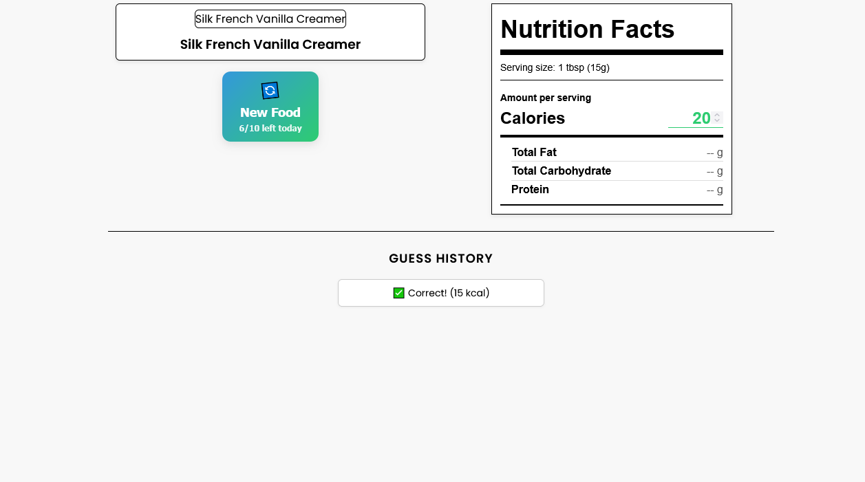The height and width of the screenshot is (482, 865).
Task: Select the Protein row label
Action: click(x=530, y=190)
